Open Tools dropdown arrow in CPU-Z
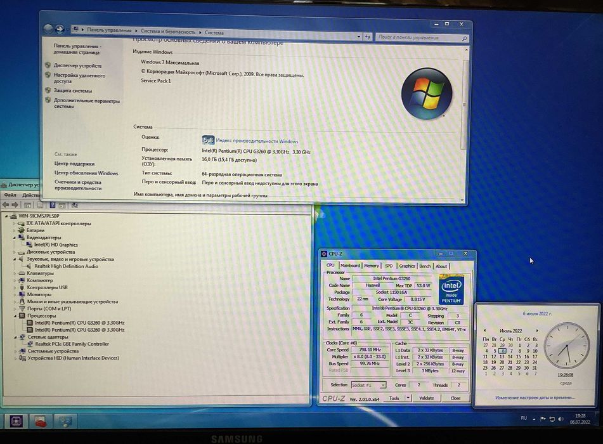The width and height of the screenshot is (603, 444). click(x=408, y=398)
